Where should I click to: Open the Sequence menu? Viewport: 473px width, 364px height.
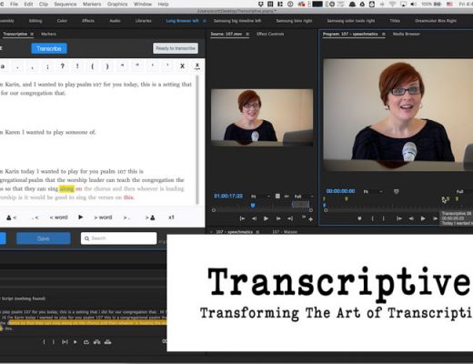pos(65,5)
